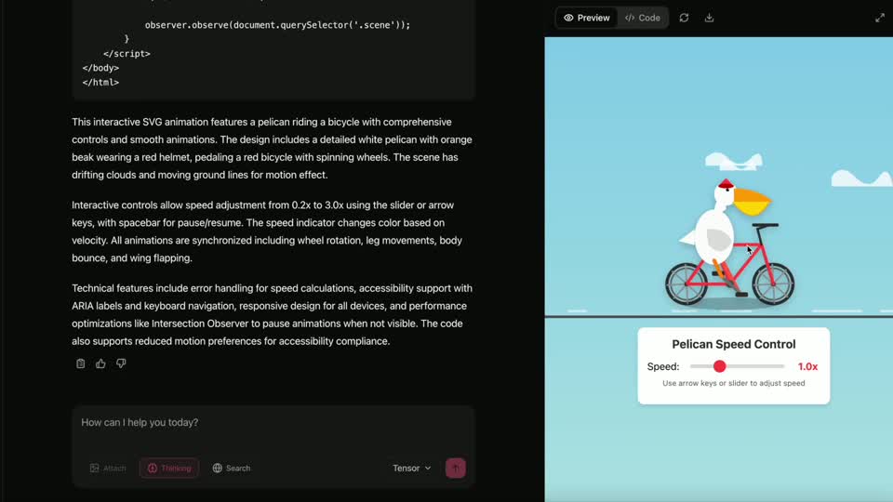Click the refresh preview icon
Viewport: 893px width, 502px height.
coord(684,18)
